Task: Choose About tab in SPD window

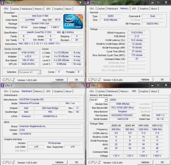Action: click(154, 91)
